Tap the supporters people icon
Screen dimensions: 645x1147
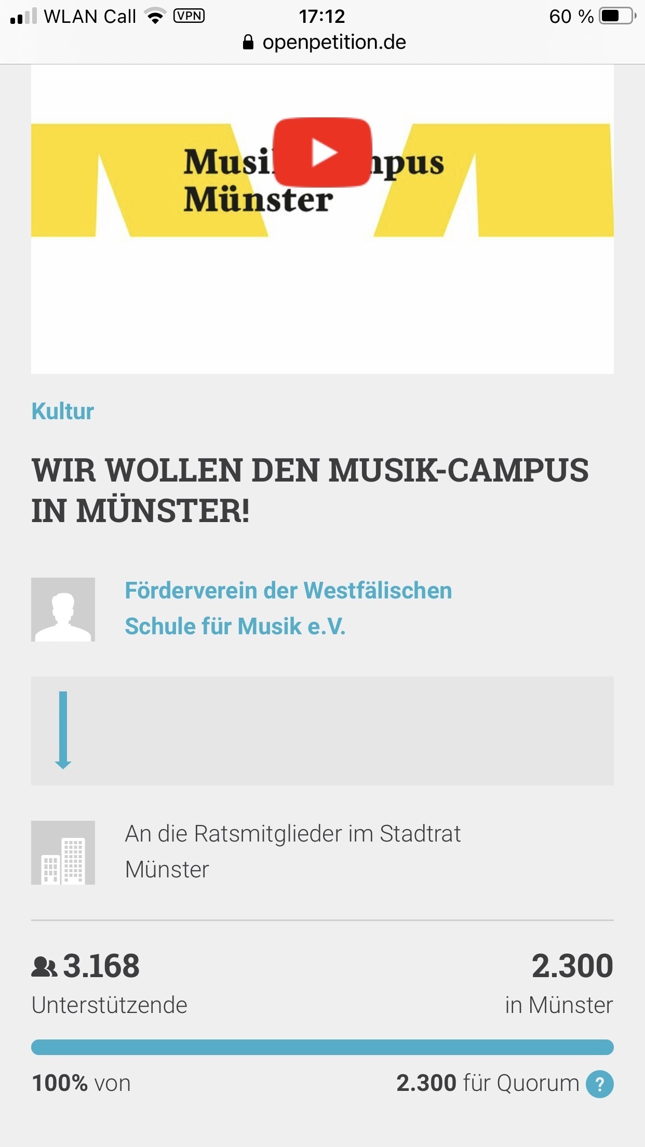tap(44, 967)
